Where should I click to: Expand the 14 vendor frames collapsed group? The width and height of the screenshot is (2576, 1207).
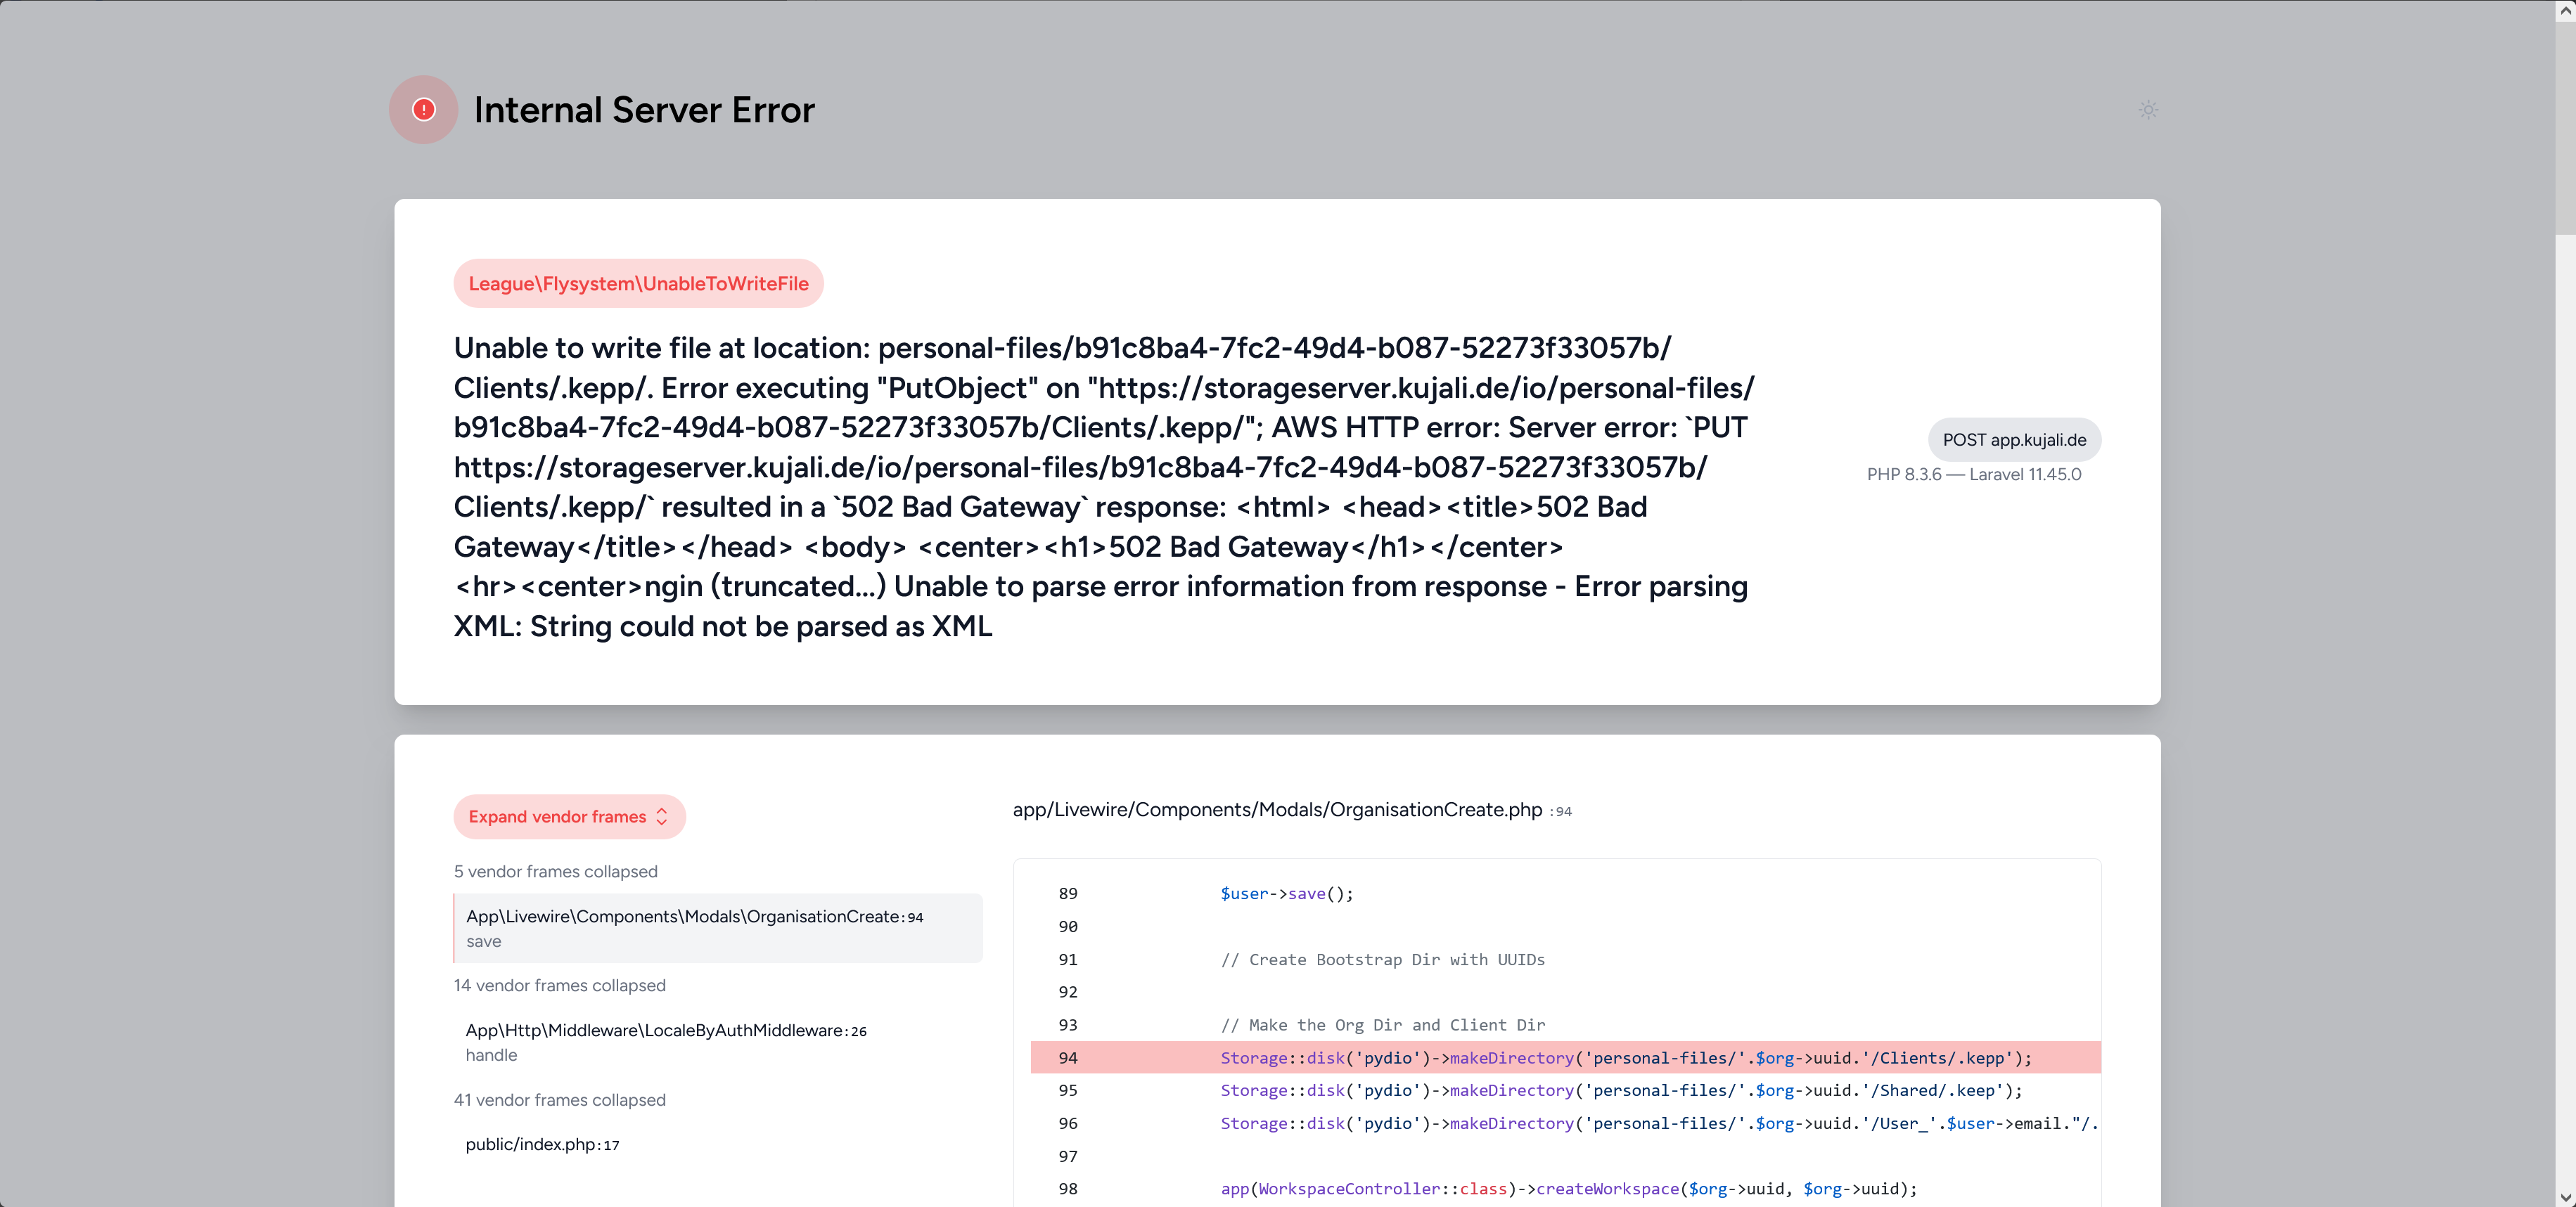click(559, 985)
